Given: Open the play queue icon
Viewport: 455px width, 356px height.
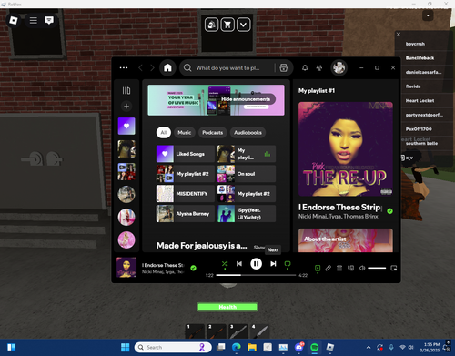Looking at the screenshot, I should click(339, 268).
